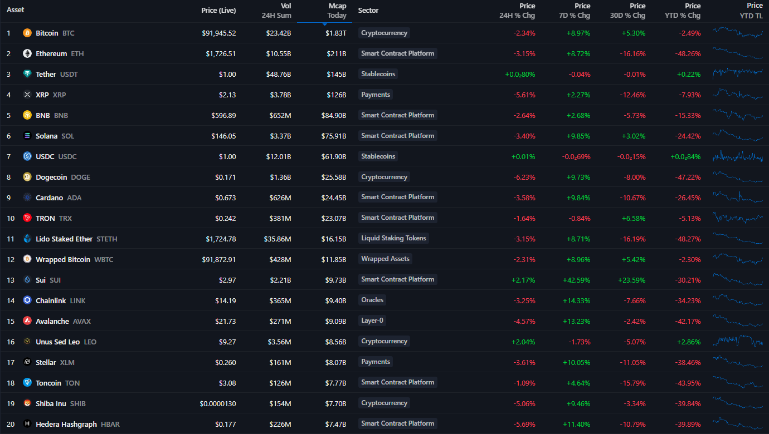Open the Dogecoin asset name

point(51,177)
